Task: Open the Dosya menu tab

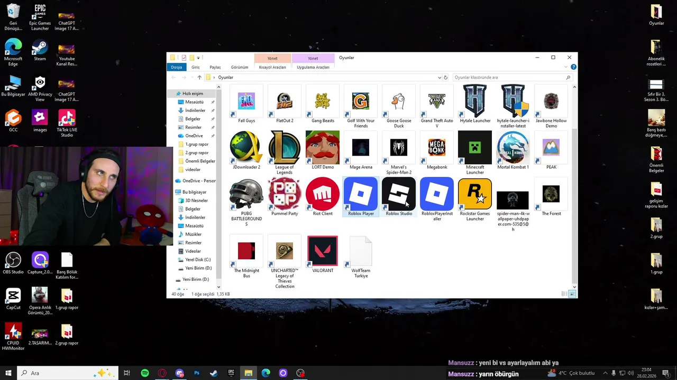Action: click(176, 67)
